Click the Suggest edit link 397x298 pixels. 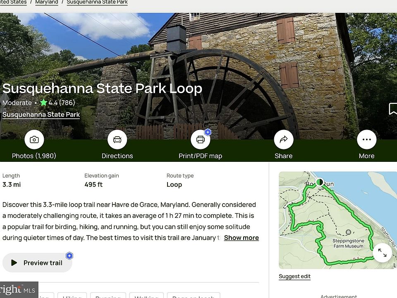click(294, 276)
